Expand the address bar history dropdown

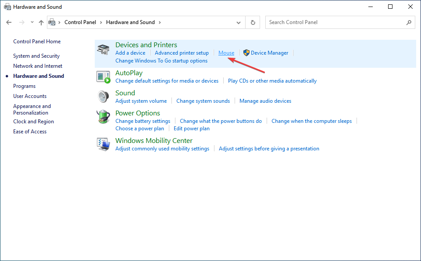tap(239, 22)
